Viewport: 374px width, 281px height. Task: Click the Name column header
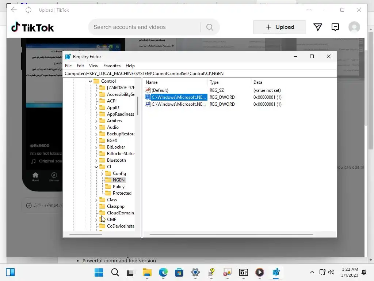176,82
